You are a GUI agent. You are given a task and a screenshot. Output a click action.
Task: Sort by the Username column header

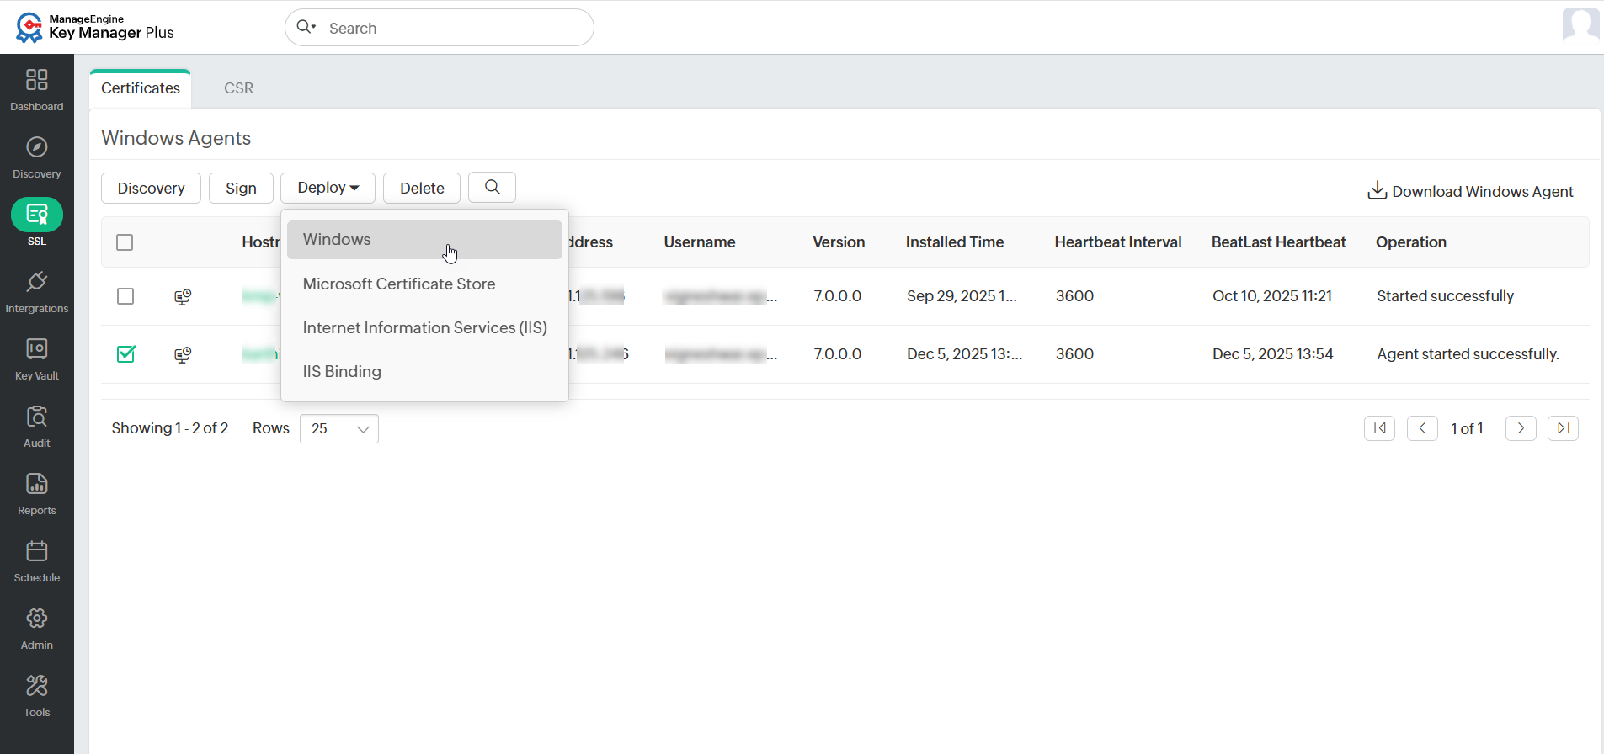[700, 242]
